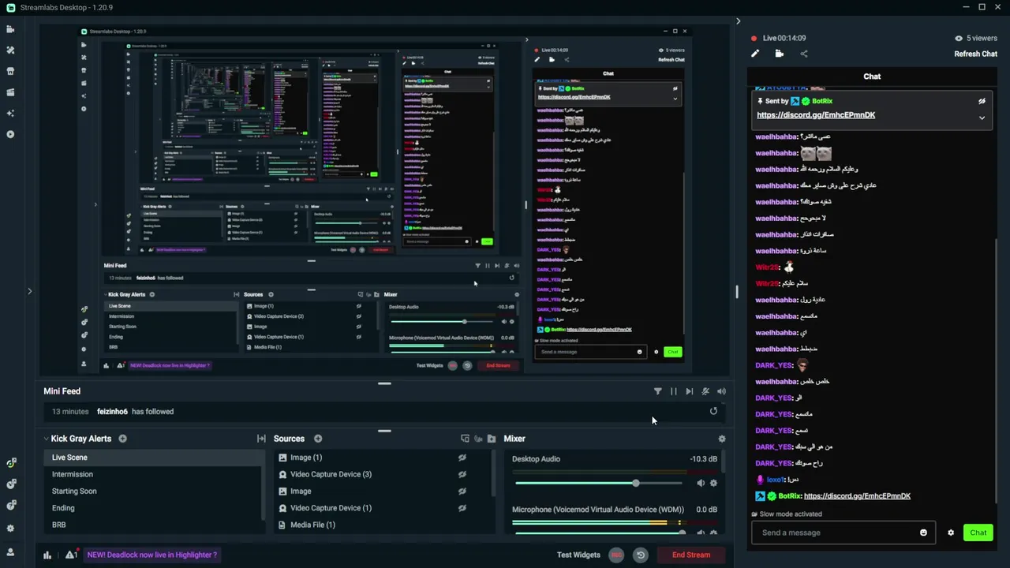Viewport: 1010px width, 568px height.
Task: Mute Desktop Audio speaker icon
Action: [x=701, y=483]
